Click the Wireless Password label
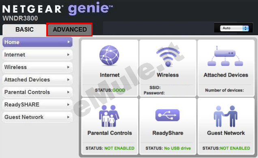This screenshot has height=158, width=258. tap(154, 93)
